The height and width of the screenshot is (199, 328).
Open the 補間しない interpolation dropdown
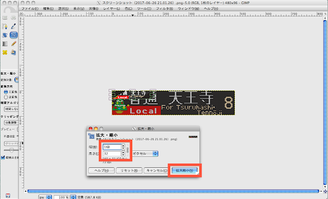pyautogui.click(x=11, y=109)
